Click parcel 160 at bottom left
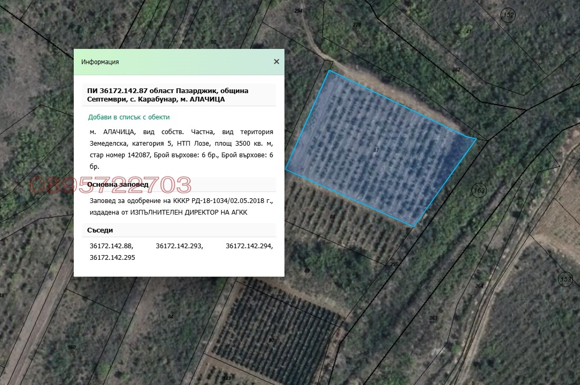Image resolution: width=580 pixels, height=385 pixels. tap(72, 347)
